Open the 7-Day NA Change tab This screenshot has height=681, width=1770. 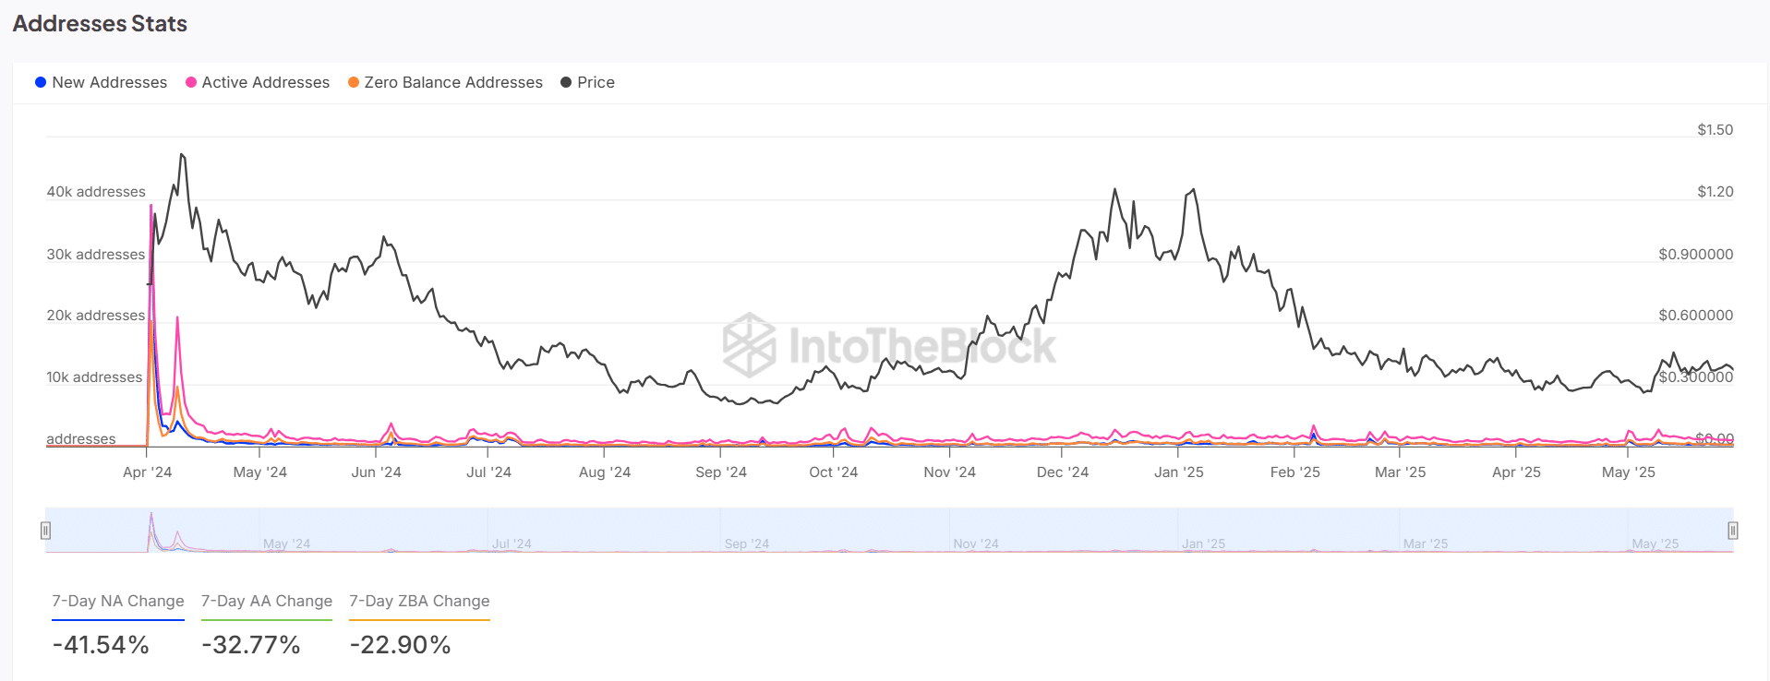118,601
